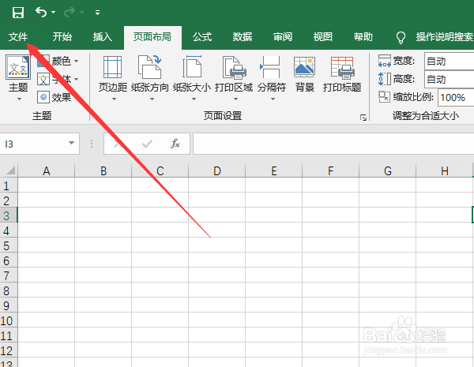Click the formula bar input area
The image size is (474, 367).
pos(333,144)
